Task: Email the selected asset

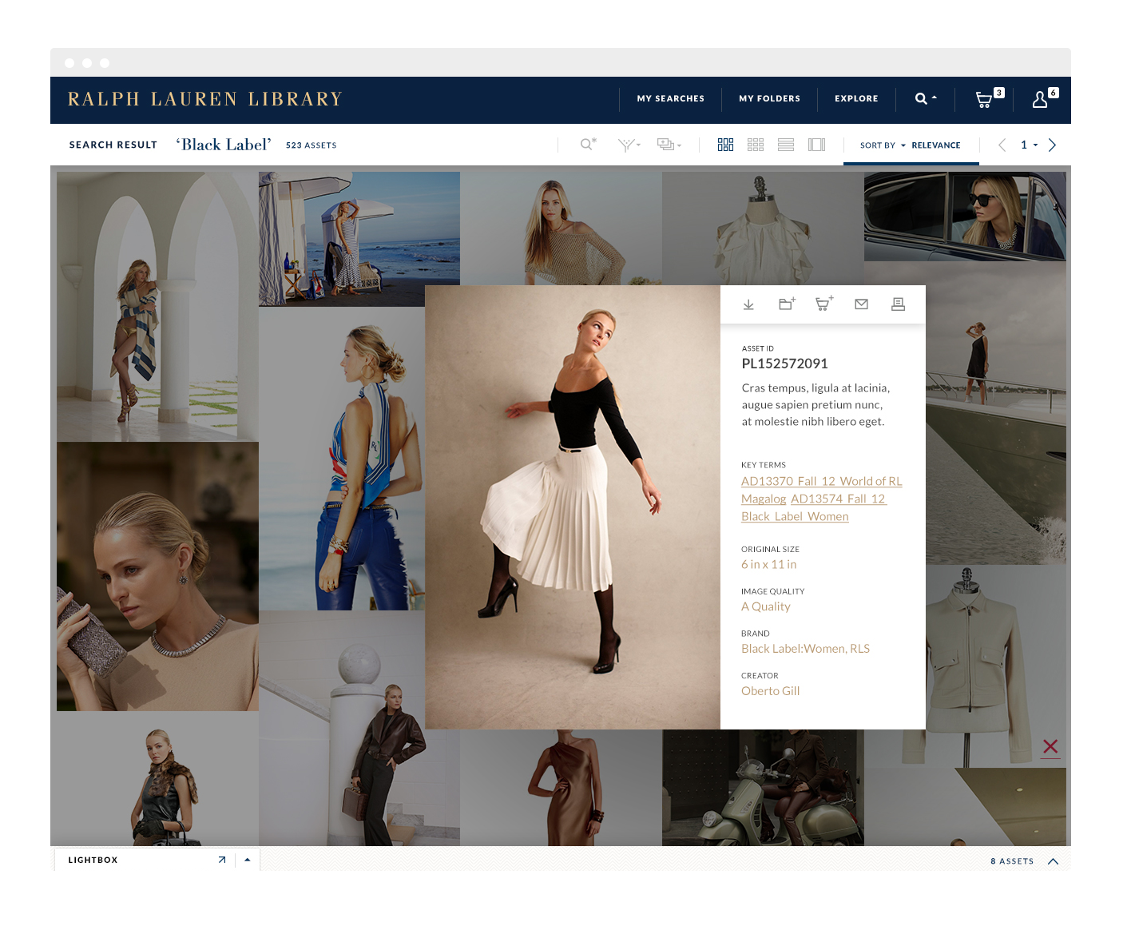Action: coord(861,304)
